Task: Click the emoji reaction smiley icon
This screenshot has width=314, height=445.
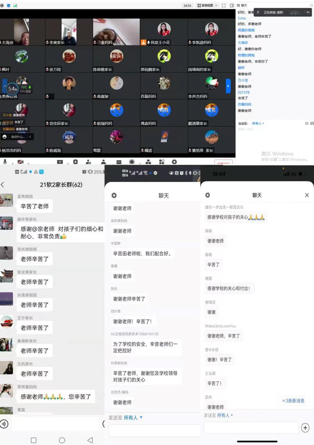Action: [5, 137]
